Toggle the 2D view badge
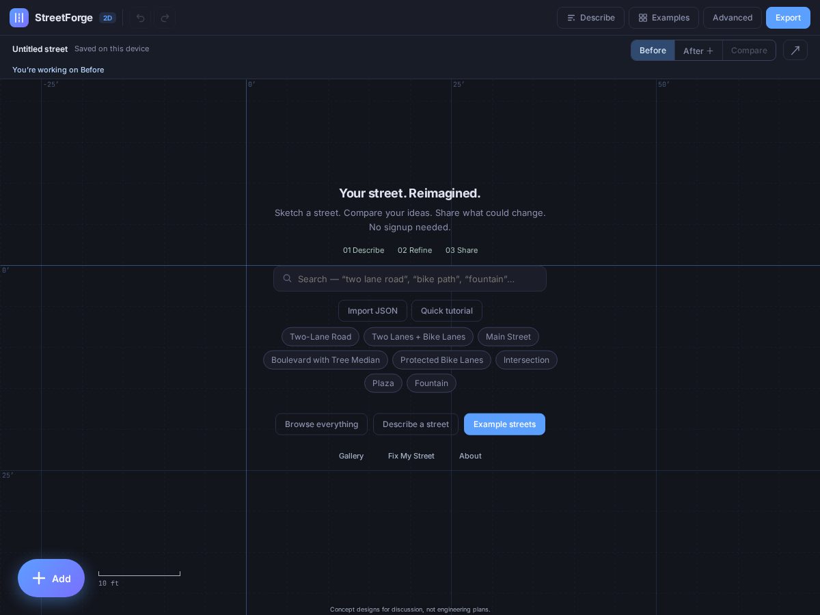Screen dimensions: 820x615 click(x=107, y=18)
